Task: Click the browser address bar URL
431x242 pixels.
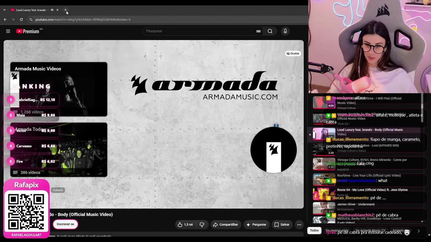Action: (x=83, y=19)
